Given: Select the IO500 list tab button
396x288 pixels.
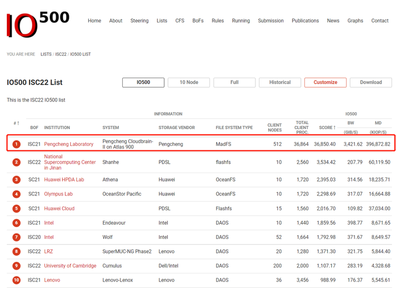Looking at the screenshot, I should [x=143, y=82].
